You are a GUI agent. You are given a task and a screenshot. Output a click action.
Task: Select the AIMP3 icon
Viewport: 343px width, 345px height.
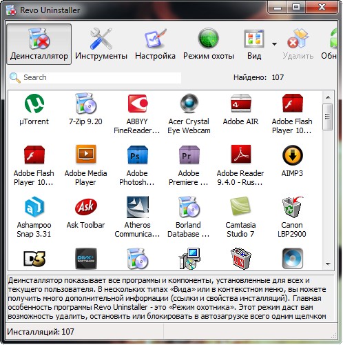point(292,155)
